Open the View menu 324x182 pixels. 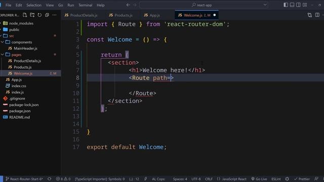[50, 5]
